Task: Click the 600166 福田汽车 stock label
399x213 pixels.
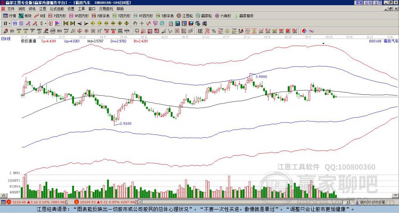Action: [383, 41]
